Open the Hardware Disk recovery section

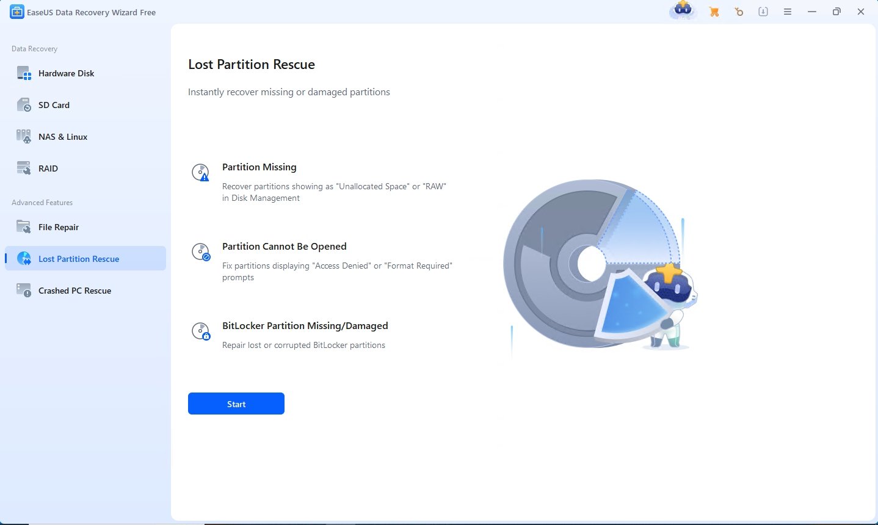(66, 73)
